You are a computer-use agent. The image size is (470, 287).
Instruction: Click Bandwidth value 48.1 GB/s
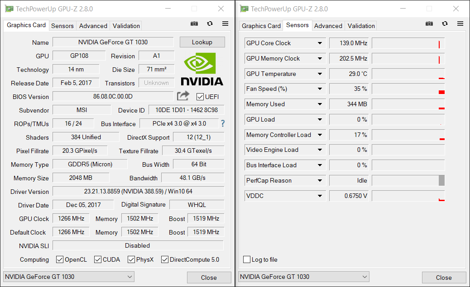tap(192, 178)
